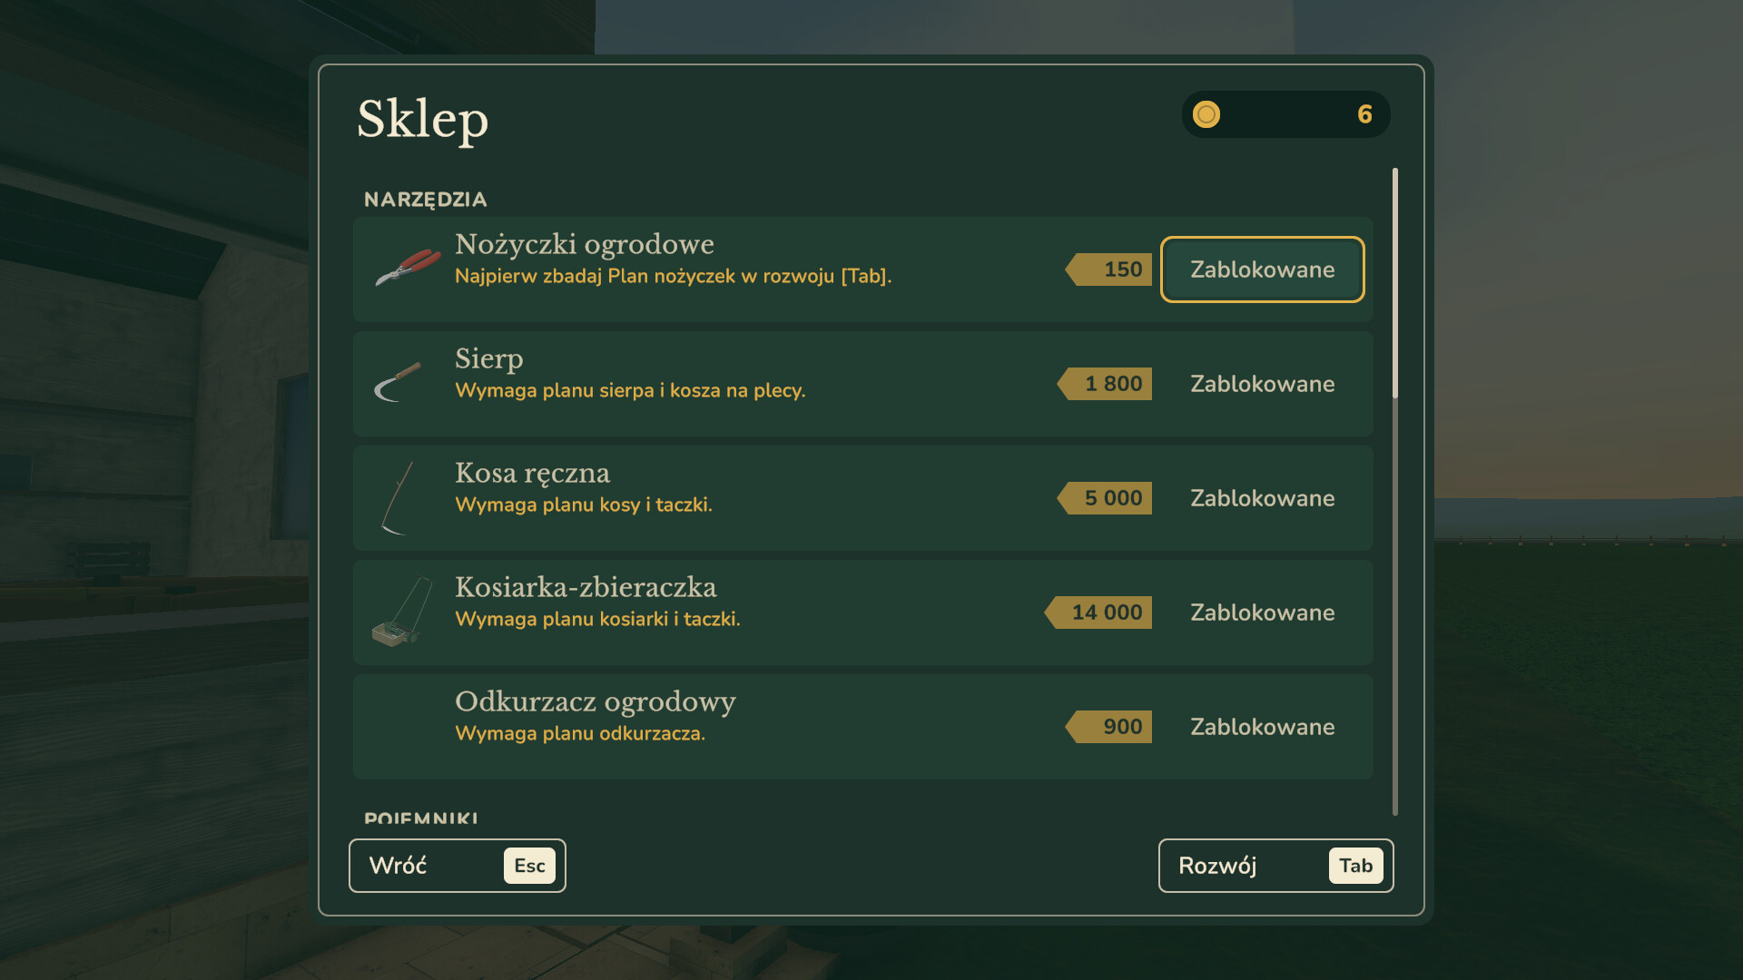Image resolution: width=1743 pixels, height=980 pixels.
Task: Click the 1 800 price tag
Action: pos(1105,384)
